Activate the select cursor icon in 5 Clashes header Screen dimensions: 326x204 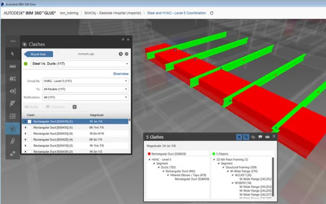(239, 137)
